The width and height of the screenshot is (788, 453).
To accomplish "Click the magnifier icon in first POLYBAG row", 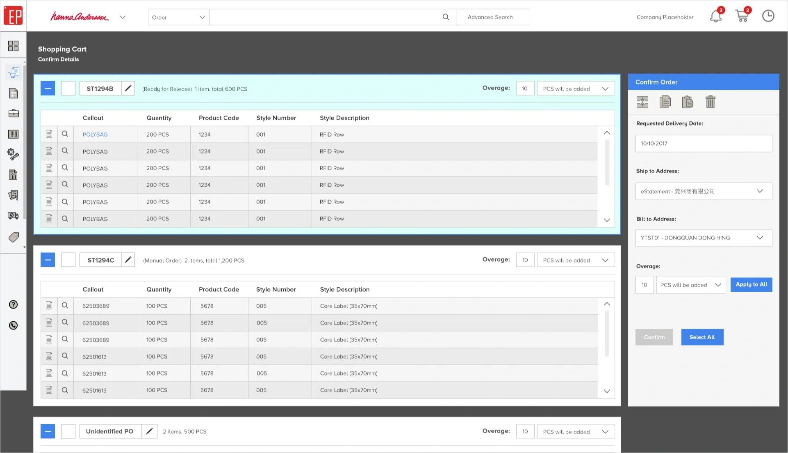I will click(x=65, y=134).
